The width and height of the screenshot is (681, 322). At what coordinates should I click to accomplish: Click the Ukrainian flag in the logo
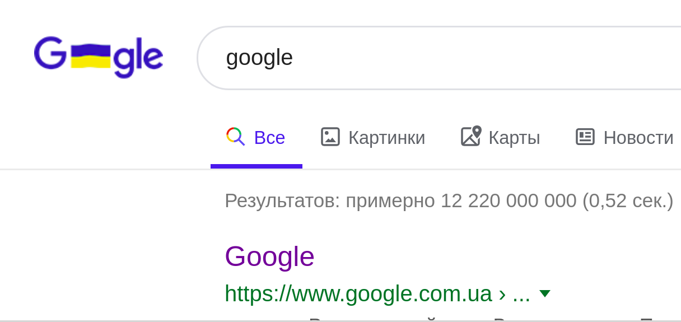[91, 56]
